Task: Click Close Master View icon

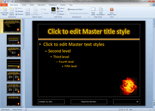Action: (x=112, y=10)
